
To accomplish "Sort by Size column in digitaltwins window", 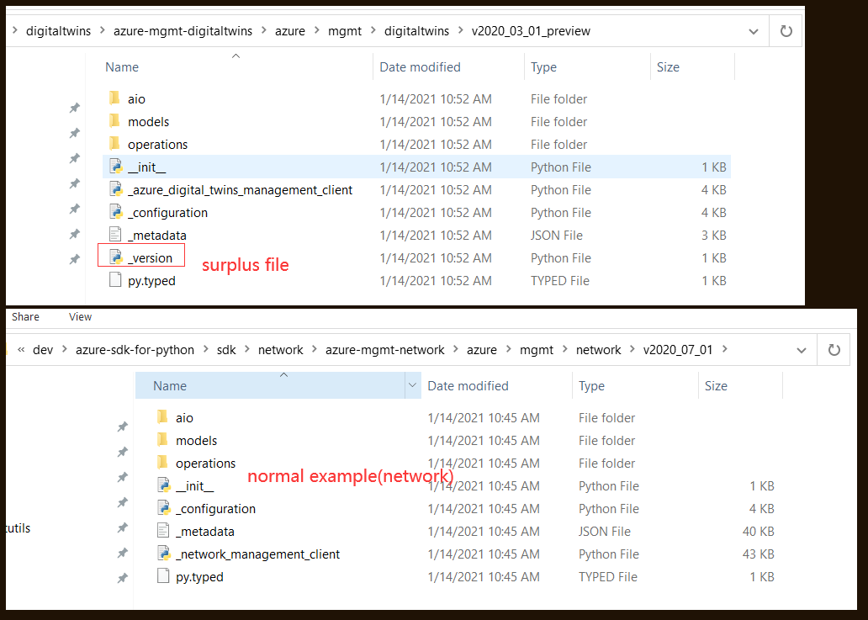I will point(668,67).
